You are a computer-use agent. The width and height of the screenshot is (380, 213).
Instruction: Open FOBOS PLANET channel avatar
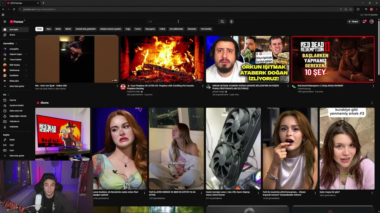(x=123, y=87)
